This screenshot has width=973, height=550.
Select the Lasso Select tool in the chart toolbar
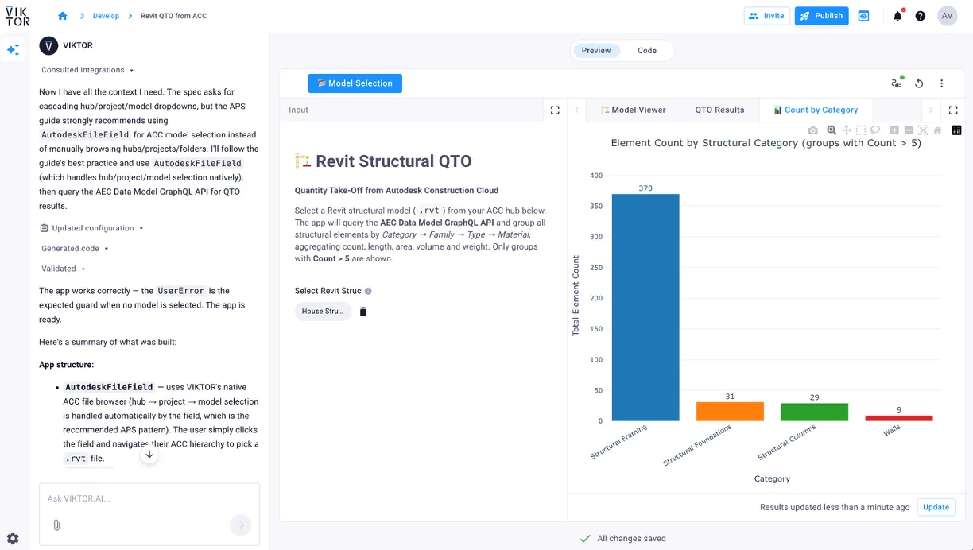(875, 130)
